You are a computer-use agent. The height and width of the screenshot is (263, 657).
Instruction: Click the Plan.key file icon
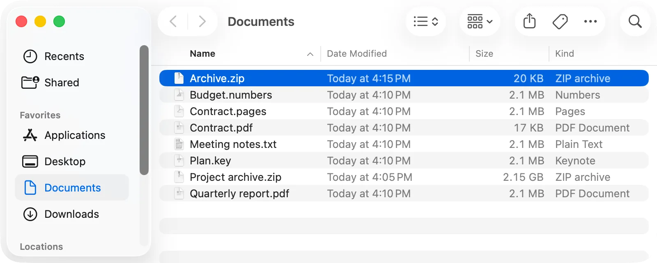coord(179,160)
